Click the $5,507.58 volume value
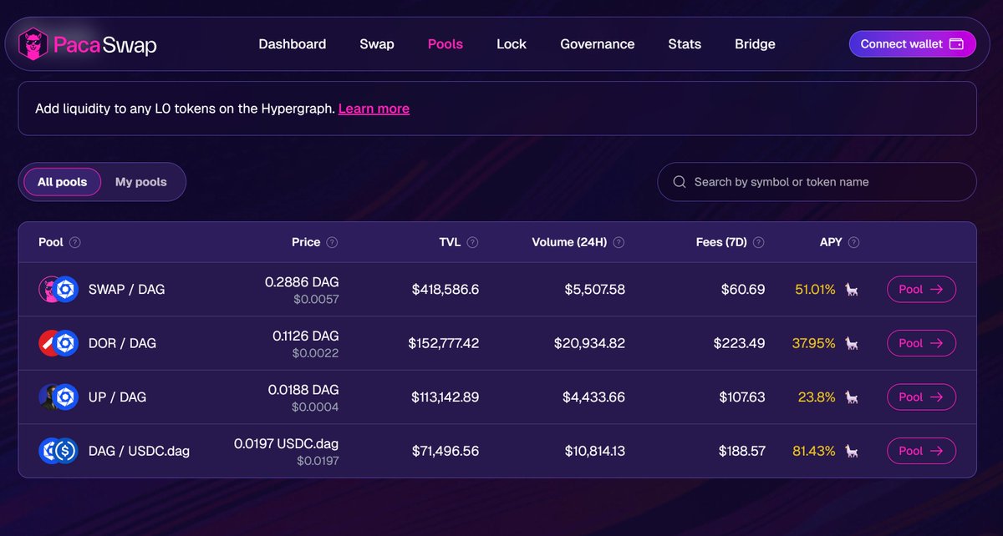 click(593, 290)
